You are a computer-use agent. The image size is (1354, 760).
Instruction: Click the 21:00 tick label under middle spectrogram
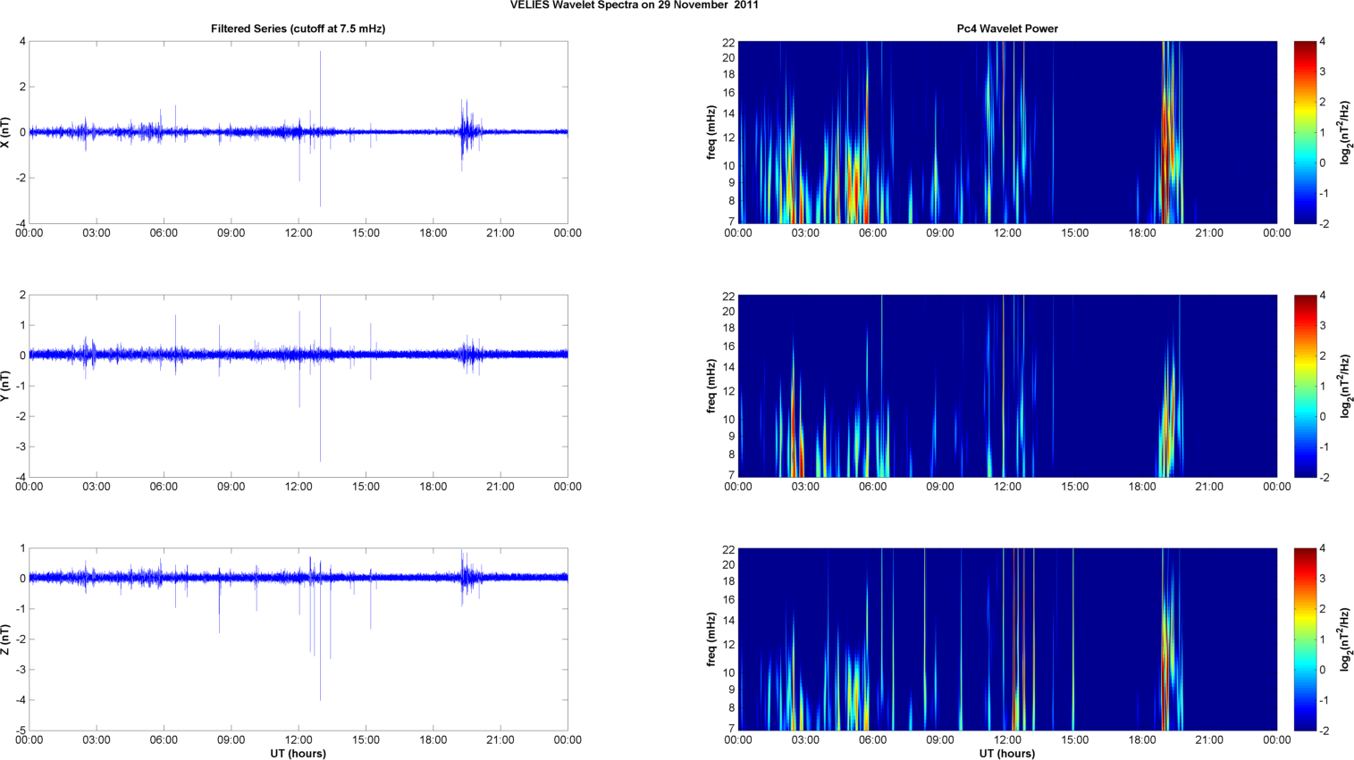click(1209, 487)
